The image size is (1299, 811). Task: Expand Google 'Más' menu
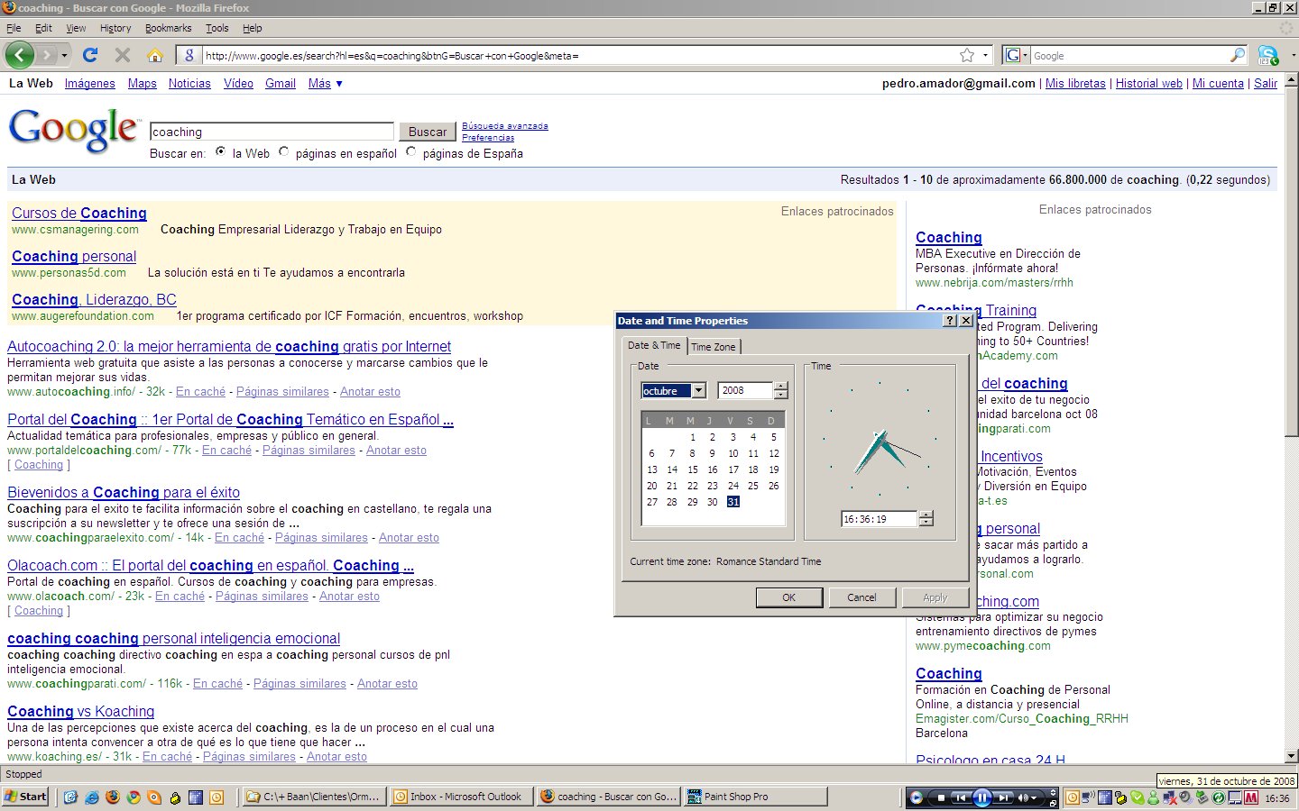tap(325, 83)
